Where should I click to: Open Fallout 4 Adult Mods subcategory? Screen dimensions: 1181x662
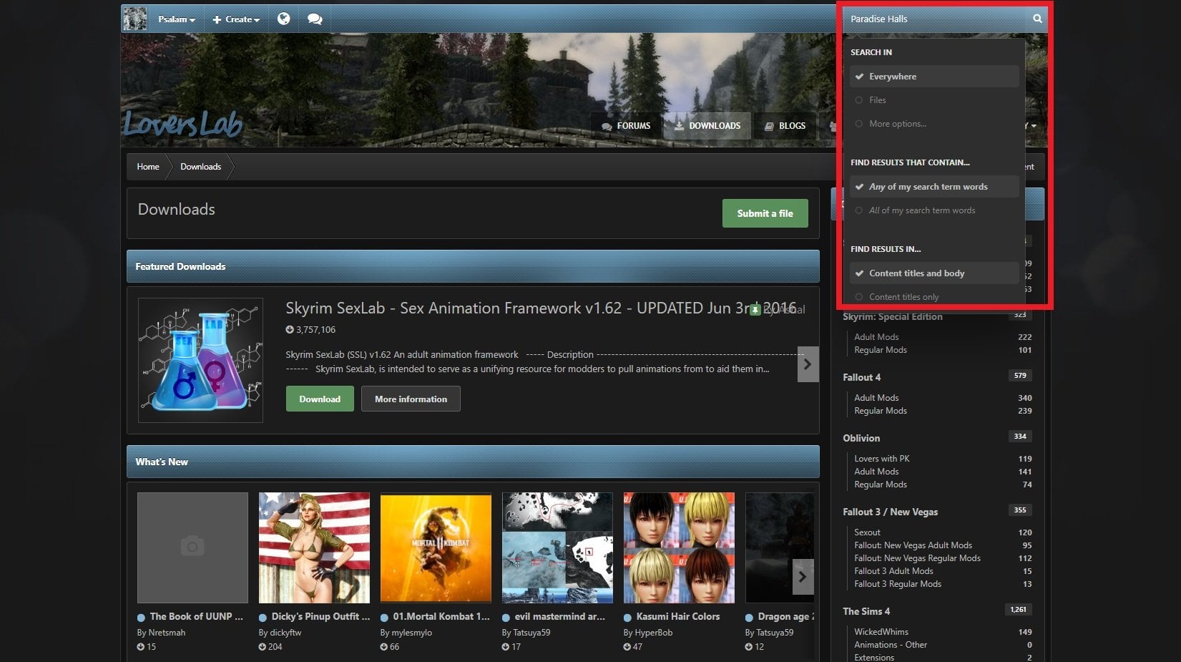(x=876, y=398)
